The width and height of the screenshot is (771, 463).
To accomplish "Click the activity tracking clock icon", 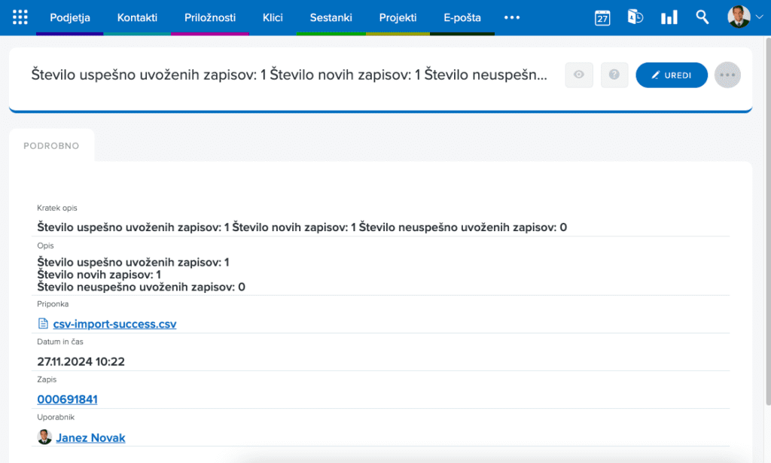I will click(635, 17).
